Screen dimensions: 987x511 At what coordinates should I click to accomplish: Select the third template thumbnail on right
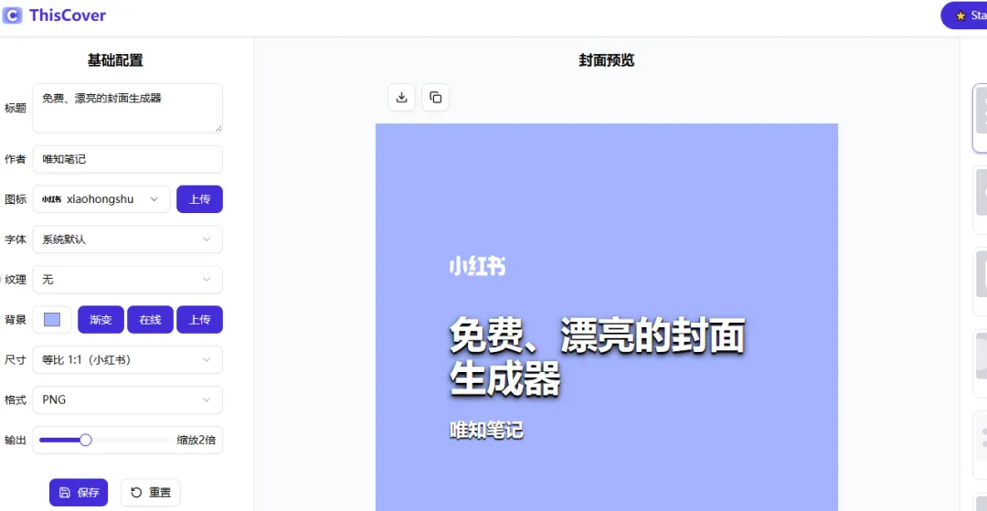980,282
